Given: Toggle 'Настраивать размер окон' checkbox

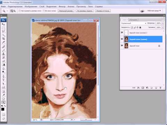Looking at the screenshot, I should [20, 11].
